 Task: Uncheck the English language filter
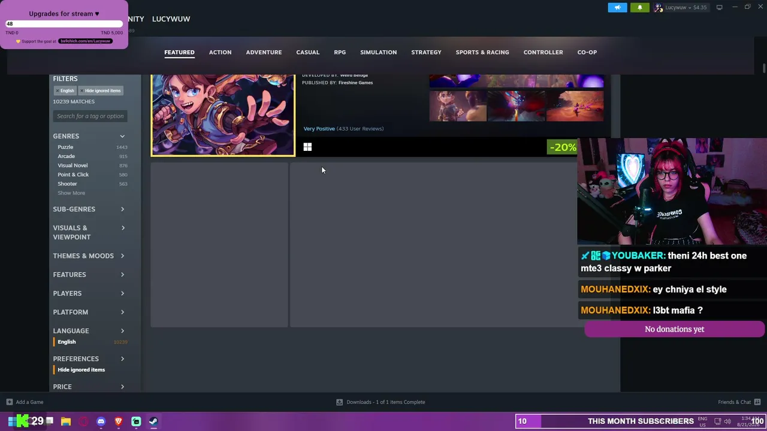pos(67,342)
